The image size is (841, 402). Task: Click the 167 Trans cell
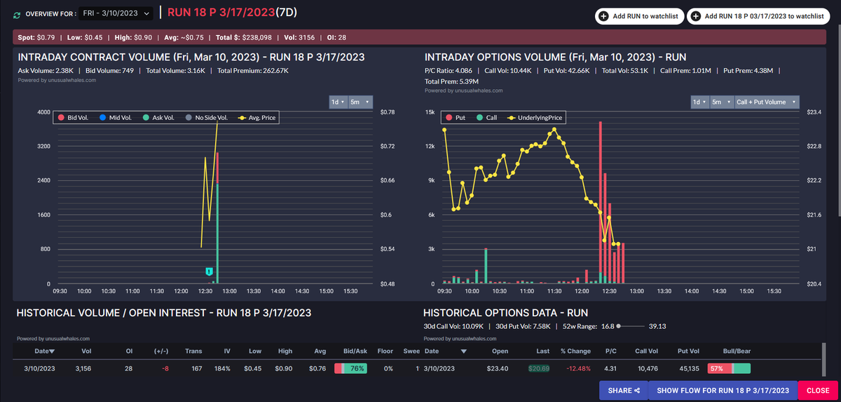pos(196,368)
